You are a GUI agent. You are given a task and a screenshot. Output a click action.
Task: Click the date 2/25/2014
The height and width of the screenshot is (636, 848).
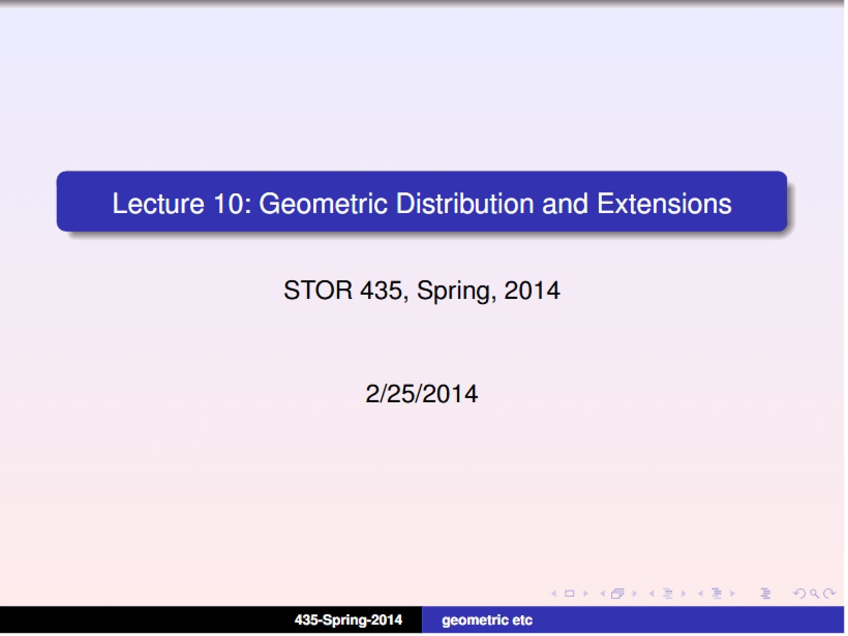422,394
